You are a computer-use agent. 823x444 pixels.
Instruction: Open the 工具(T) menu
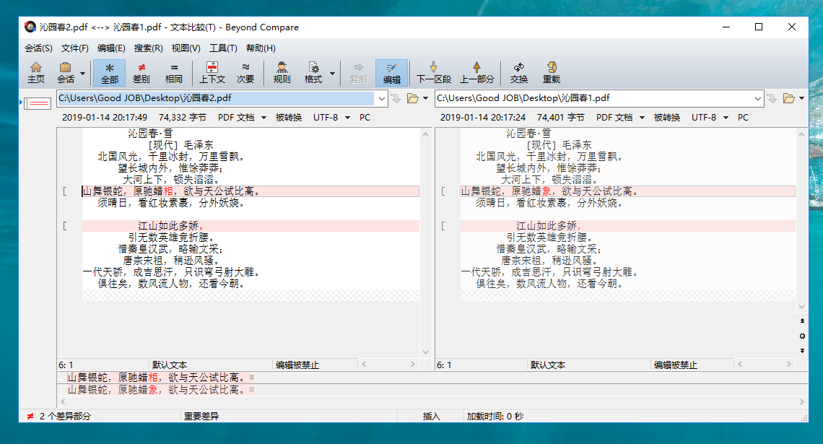223,48
